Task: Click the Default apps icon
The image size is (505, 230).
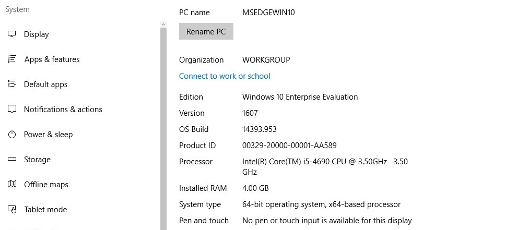Action: 12,84
